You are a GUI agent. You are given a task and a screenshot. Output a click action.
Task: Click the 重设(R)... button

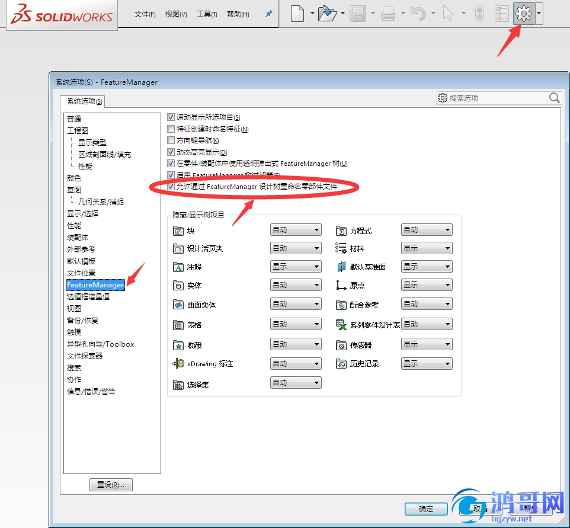[111, 485]
